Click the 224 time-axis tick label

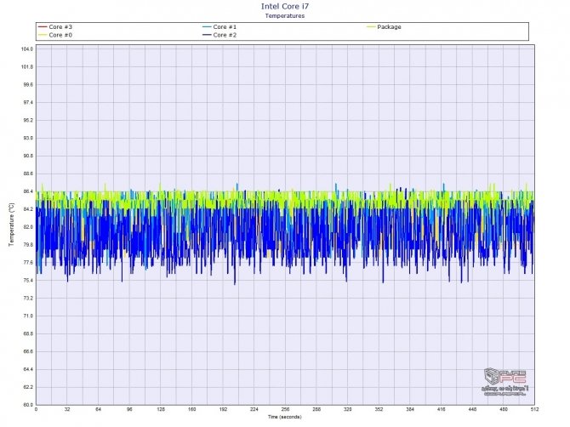point(254,409)
